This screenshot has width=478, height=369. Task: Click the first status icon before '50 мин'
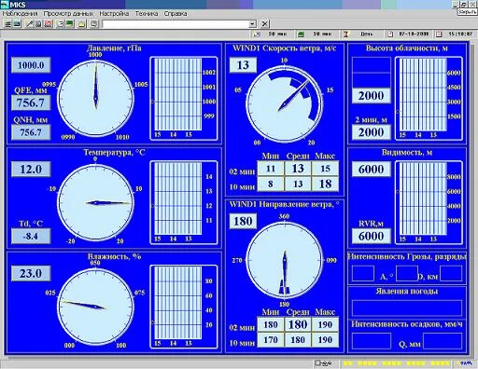point(257,34)
